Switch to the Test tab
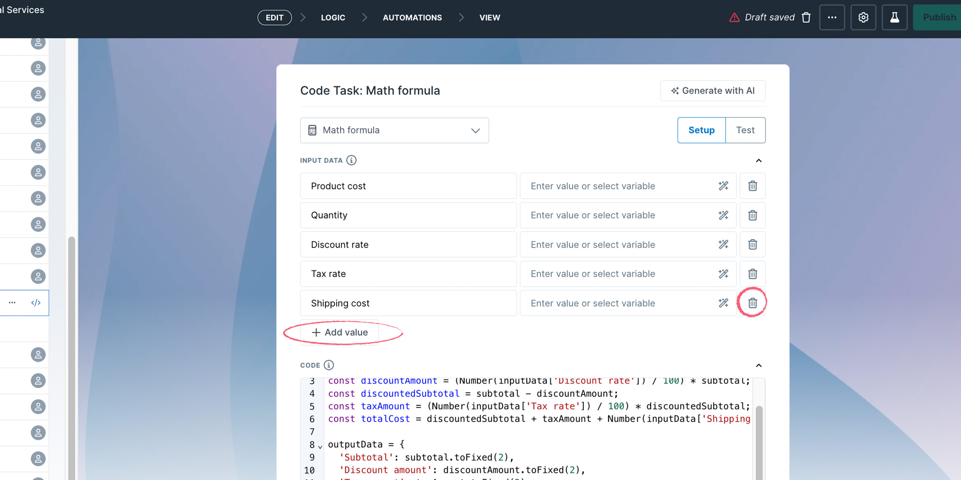This screenshot has height=480, width=961. [745, 130]
